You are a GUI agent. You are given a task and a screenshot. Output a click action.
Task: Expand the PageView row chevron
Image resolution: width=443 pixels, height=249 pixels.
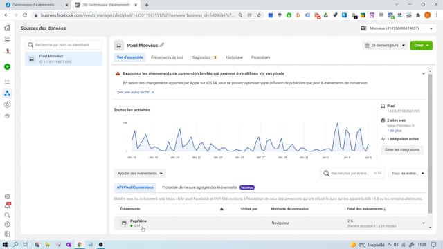click(x=423, y=223)
